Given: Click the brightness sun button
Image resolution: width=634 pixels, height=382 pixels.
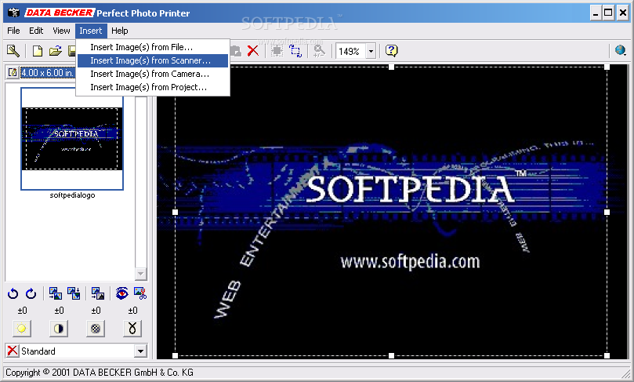Looking at the screenshot, I should (x=22, y=329).
